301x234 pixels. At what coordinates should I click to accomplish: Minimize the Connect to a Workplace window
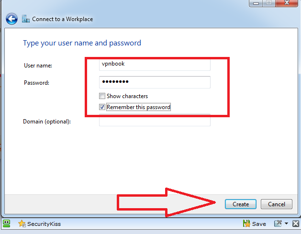(255, 2)
